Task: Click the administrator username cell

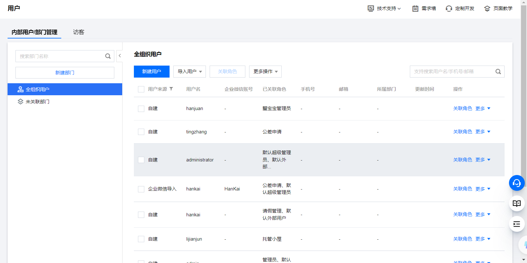Action: tap(200, 160)
